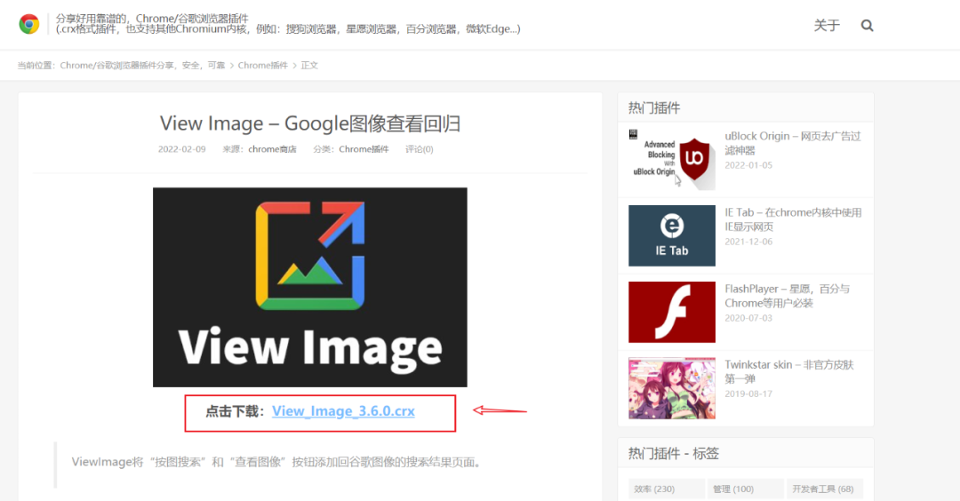Open the chrome商店 source link
Screen dimensions: 960x501
coord(272,149)
